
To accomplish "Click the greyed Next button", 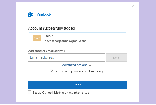I will pos(116,58).
